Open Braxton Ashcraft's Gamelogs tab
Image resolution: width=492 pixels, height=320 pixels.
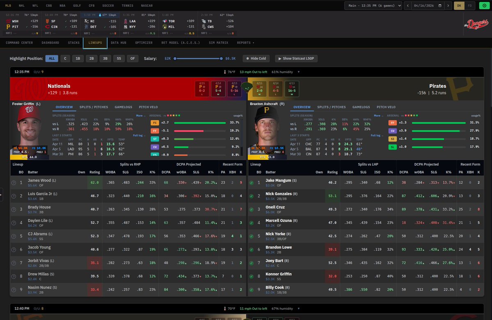click(x=361, y=107)
